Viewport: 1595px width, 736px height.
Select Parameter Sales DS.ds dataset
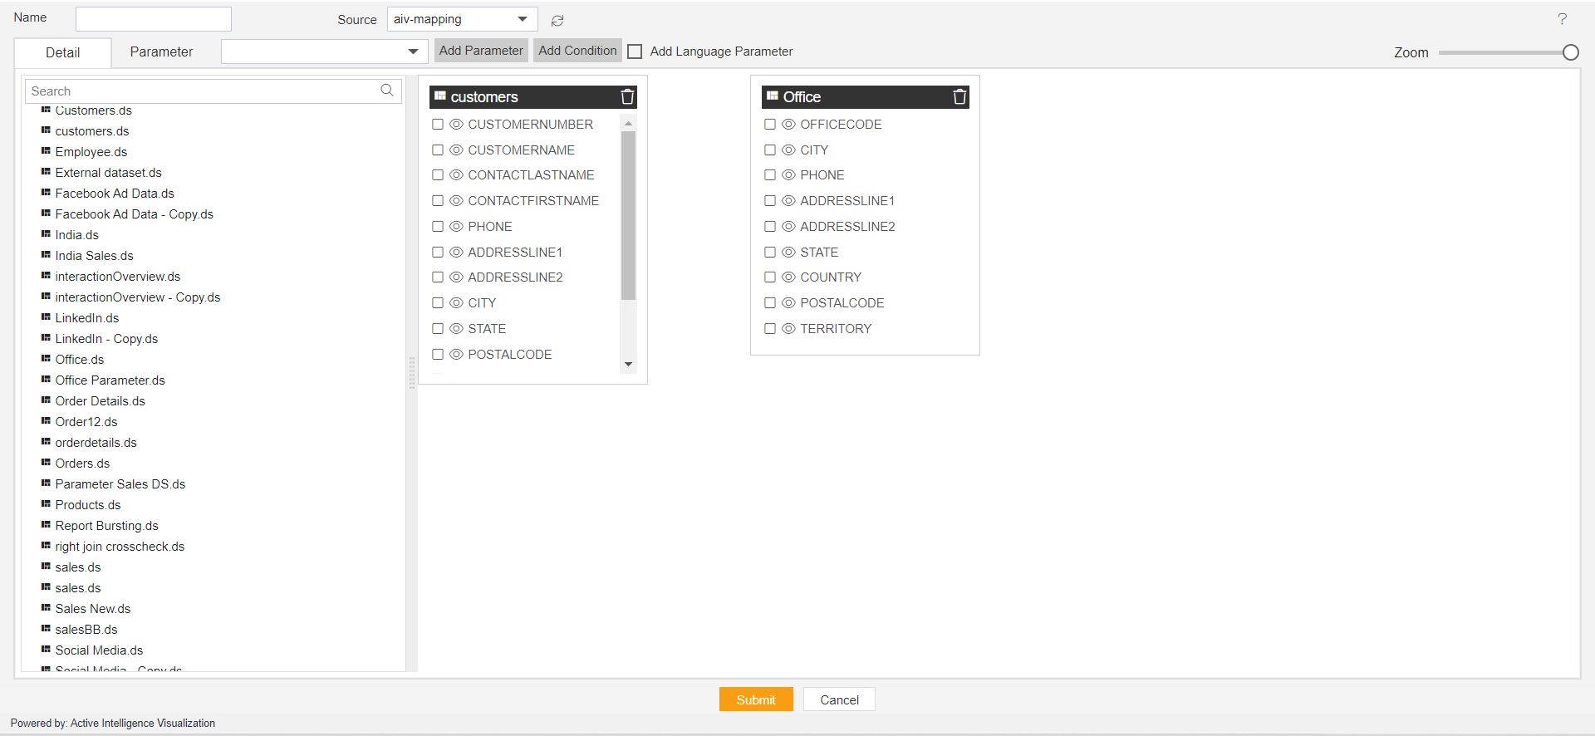120,483
